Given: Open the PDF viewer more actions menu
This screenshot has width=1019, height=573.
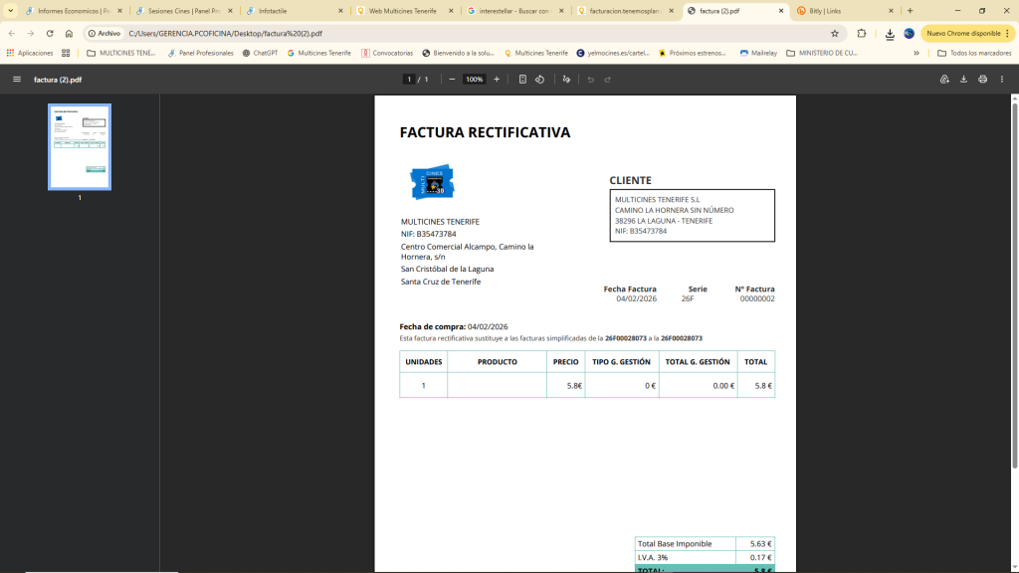Looking at the screenshot, I should coord(1002,79).
